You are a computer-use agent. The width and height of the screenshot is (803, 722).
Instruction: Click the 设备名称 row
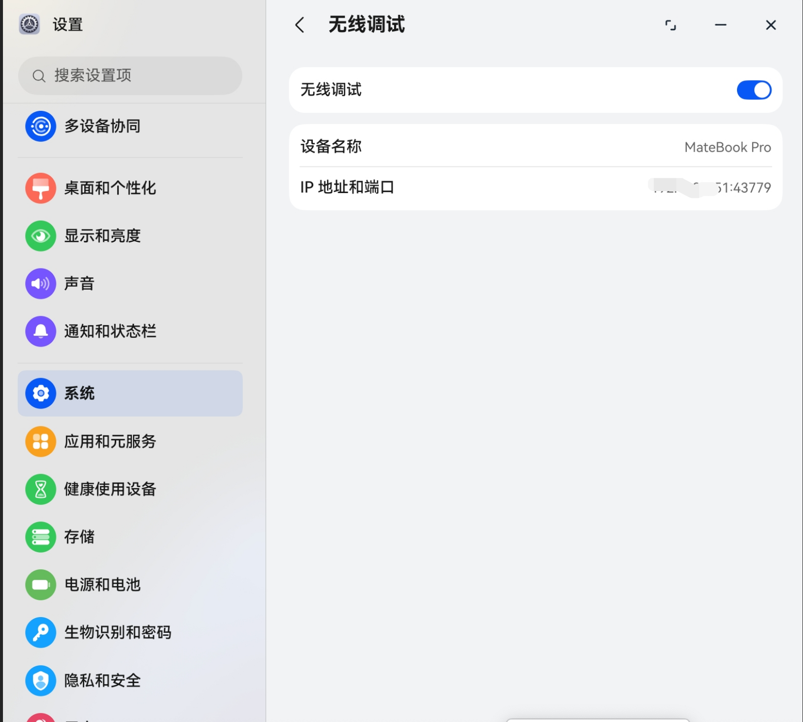click(x=535, y=146)
